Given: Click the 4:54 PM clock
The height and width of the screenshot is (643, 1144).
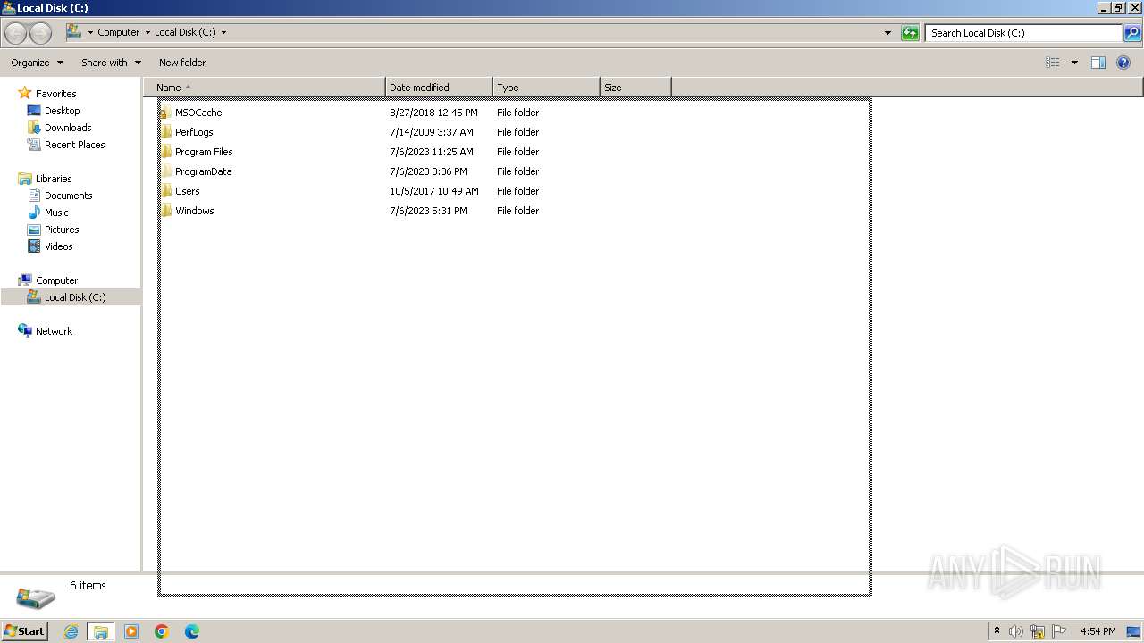Looking at the screenshot, I should click(x=1098, y=631).
